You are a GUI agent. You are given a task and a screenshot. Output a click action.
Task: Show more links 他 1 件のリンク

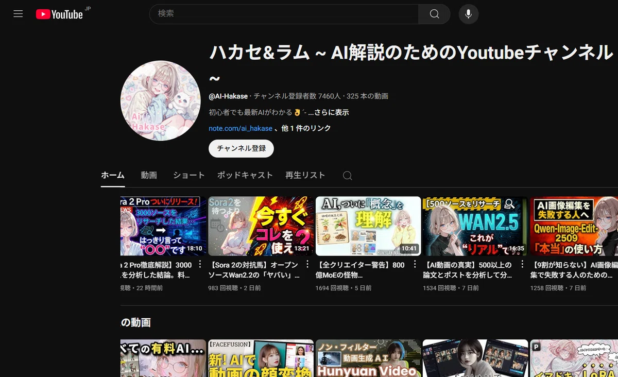(306, 128)
